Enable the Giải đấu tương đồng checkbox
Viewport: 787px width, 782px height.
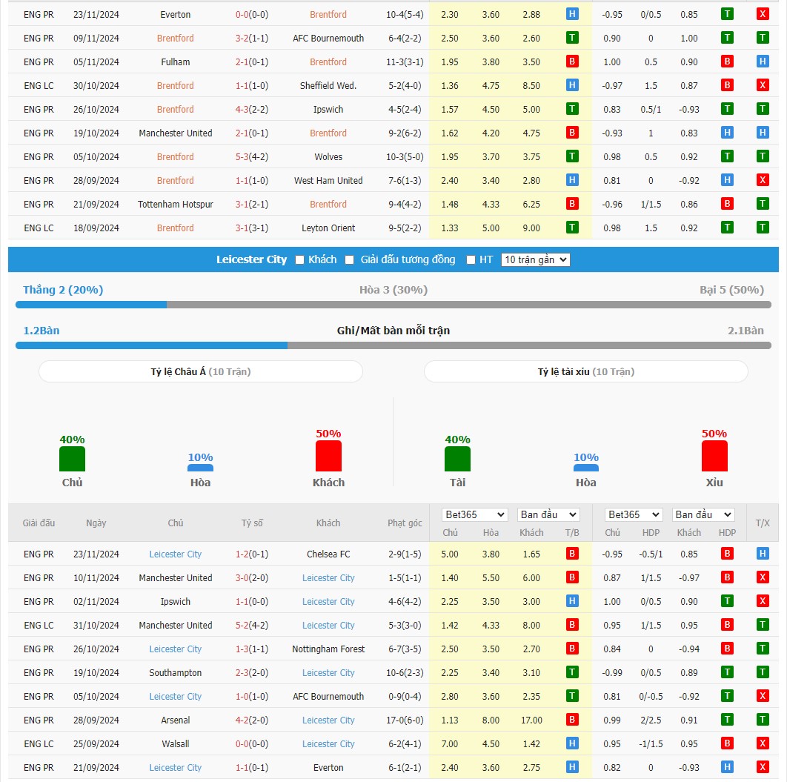(x=349, y=260)
